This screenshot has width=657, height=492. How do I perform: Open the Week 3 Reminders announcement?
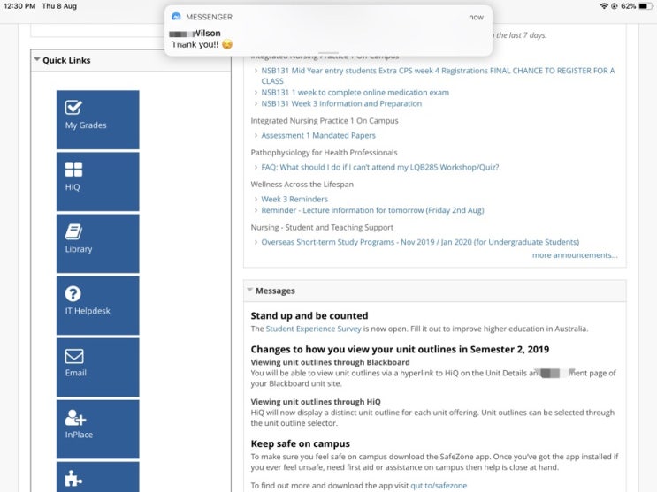click(x=294, y=199)
